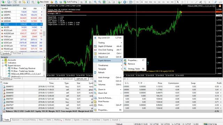
Task: Select the Horizontal Line drawing tool
Action: [192, 2]
